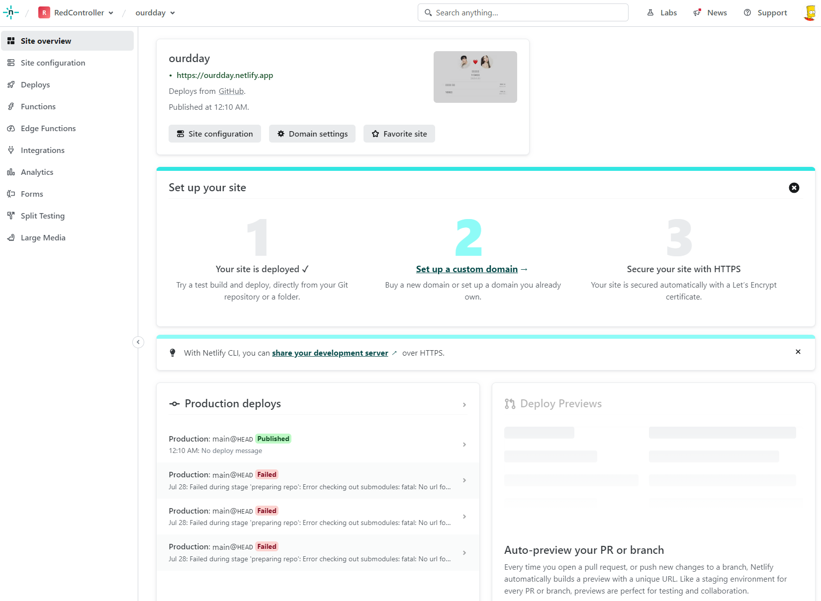
Task: Click the Labs flask icon
Action: coord(650,12)
